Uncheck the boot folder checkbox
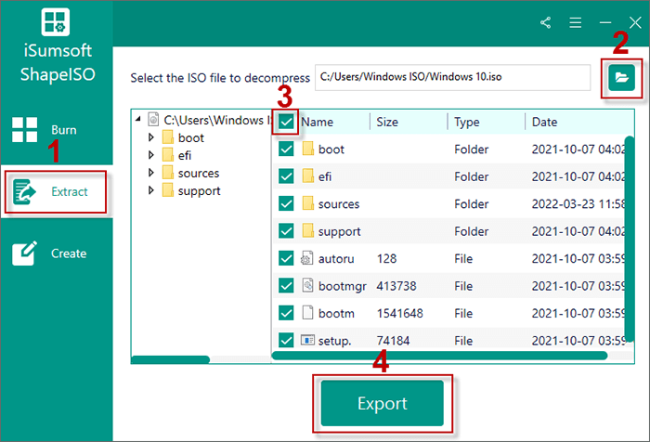The image size is (650, 442). 287,149
